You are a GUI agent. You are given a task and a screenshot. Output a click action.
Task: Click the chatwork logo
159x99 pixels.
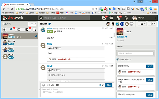point(13,18)
